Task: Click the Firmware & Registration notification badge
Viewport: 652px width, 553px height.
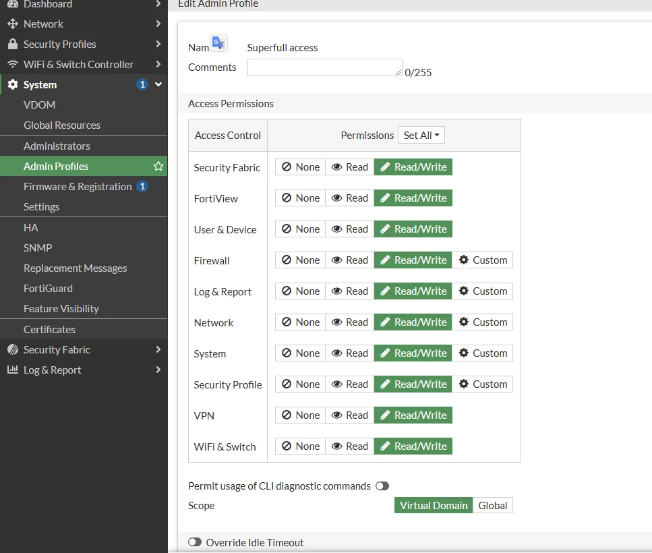Action: 142,186
